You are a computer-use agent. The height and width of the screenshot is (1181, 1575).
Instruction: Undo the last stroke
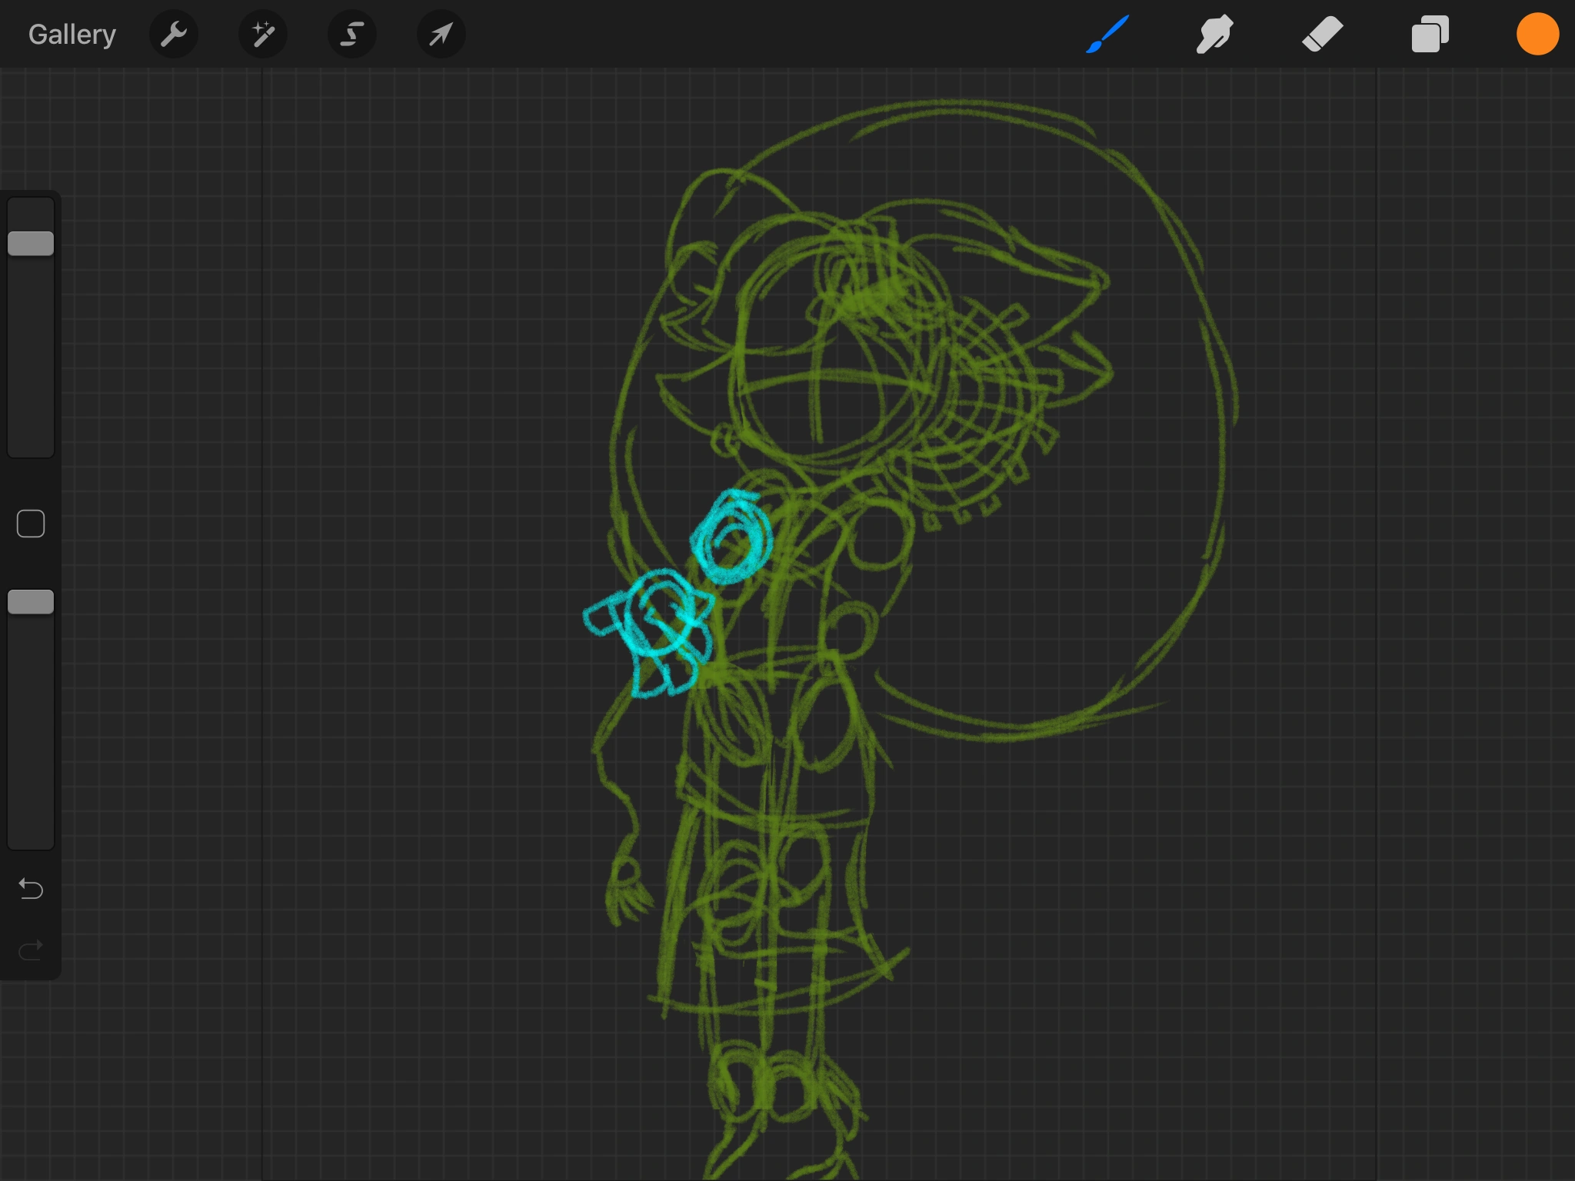[31, 889]
